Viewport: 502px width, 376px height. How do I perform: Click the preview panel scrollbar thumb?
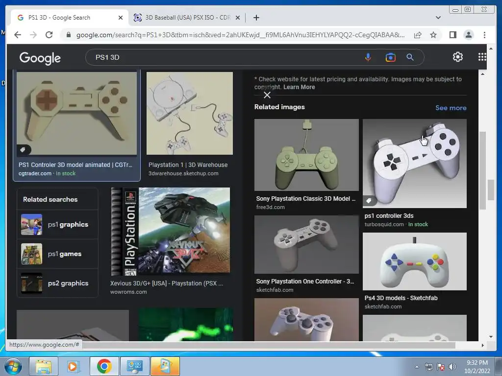point(482,171)
